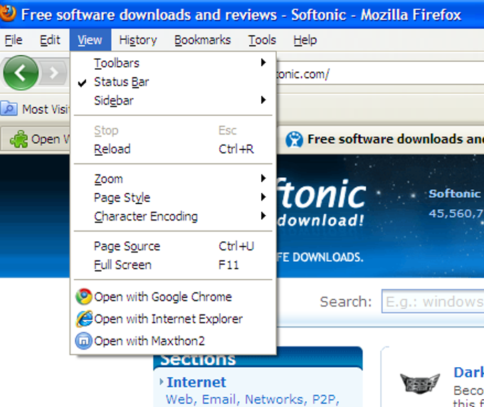Select Open with Maxthon2

173,341
